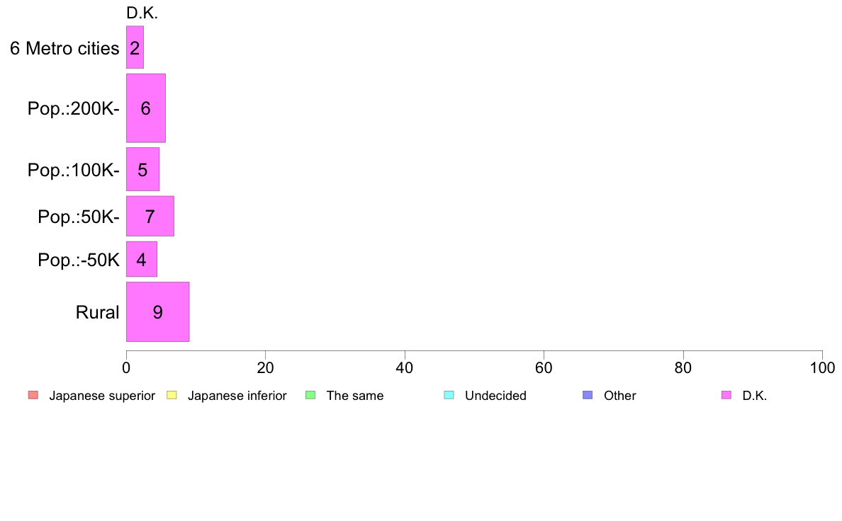Screen dimensions: 842x521
Task: Click the Undecided cyan legend swatch
Action: tap(449, 396)
